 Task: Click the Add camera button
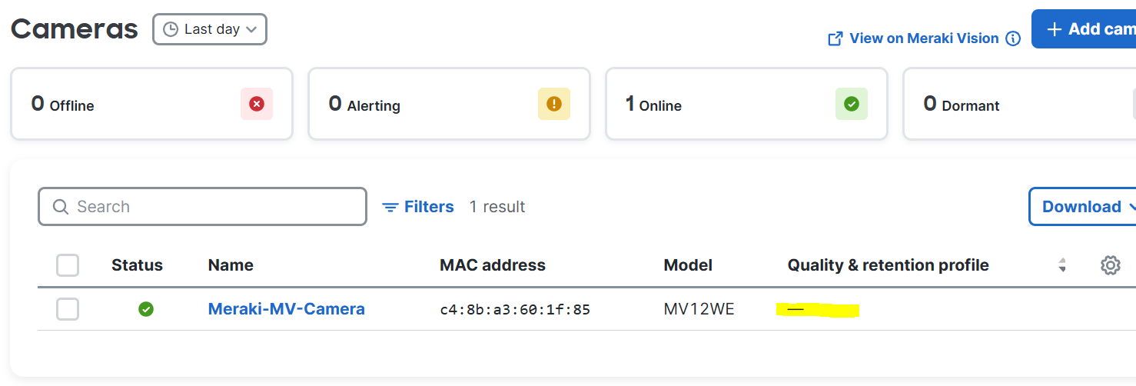pos(1084,29)
